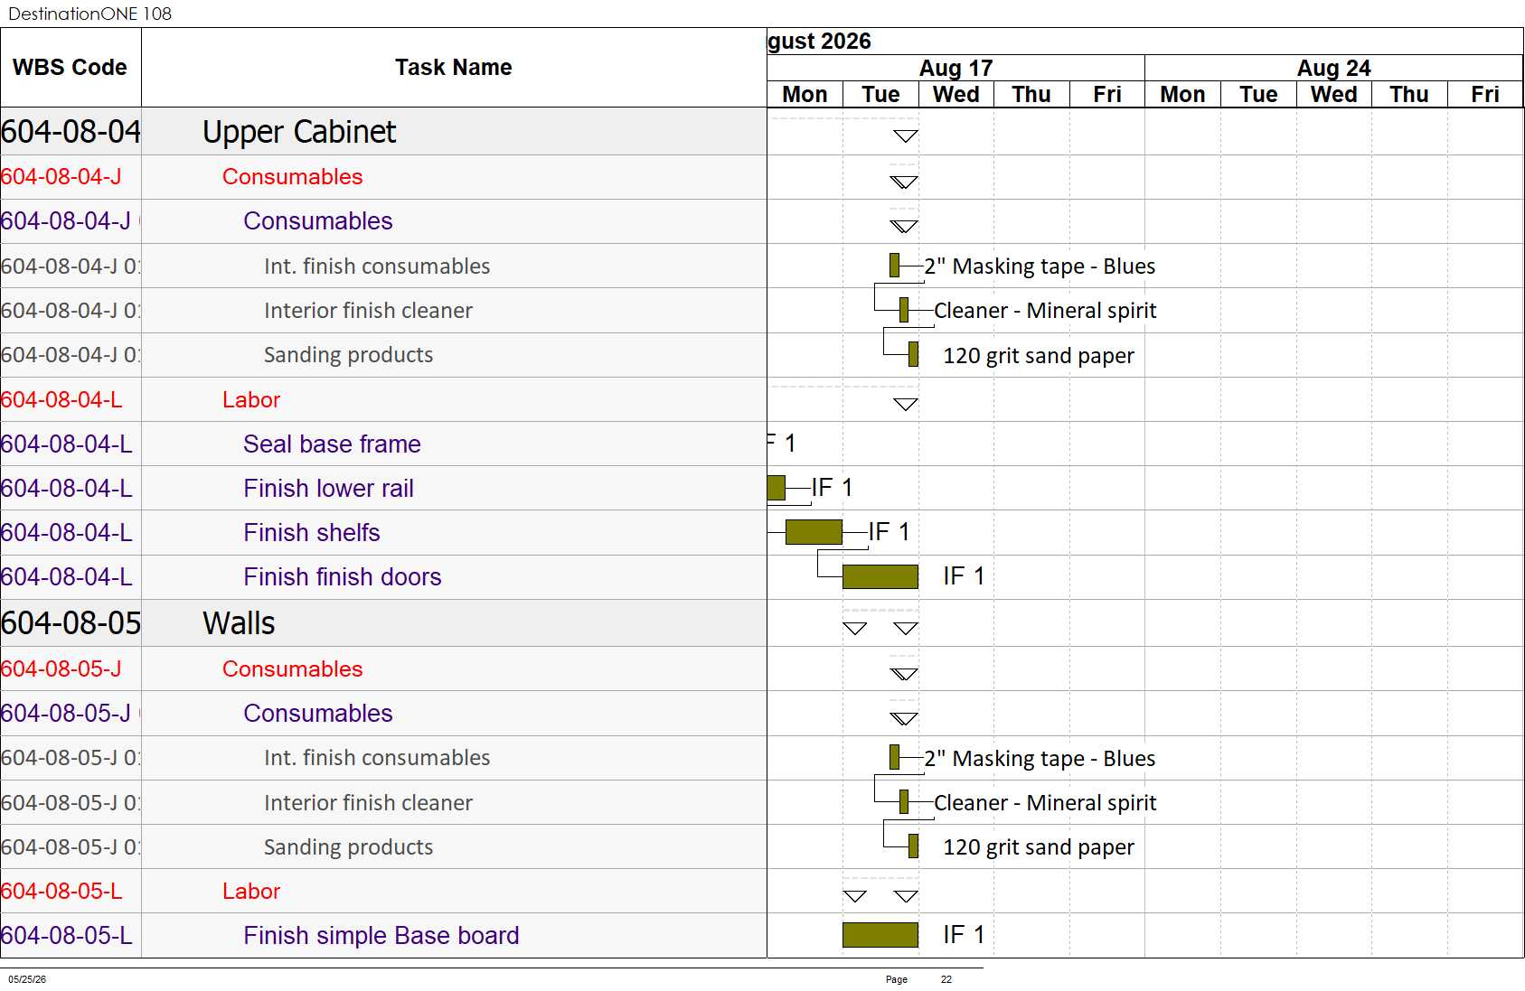
Task: Select the Seal base frame task
Action: 332,444
